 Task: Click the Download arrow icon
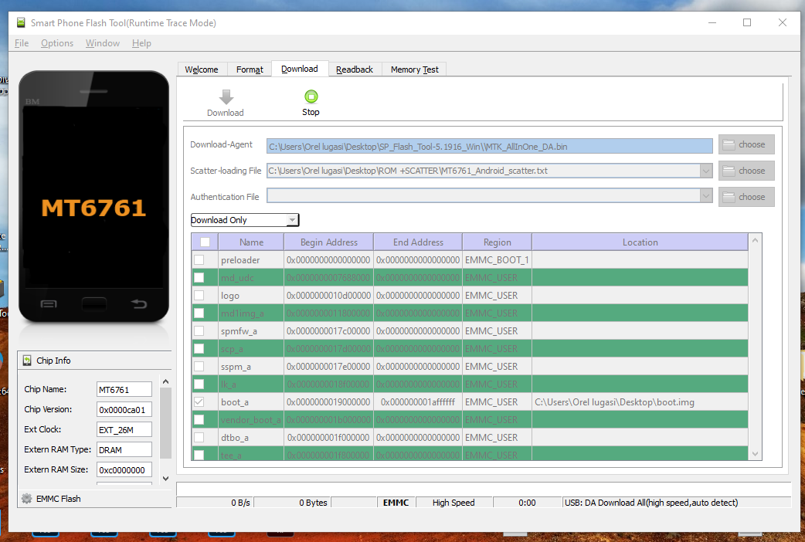[226, 97]
